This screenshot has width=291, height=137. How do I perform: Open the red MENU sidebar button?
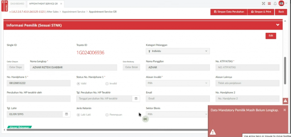click(4, 6)
